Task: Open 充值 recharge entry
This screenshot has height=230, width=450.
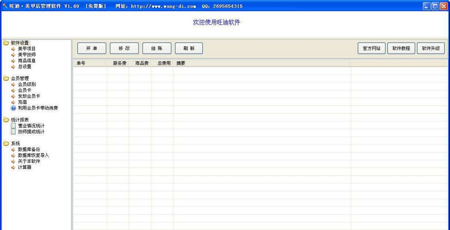Action: [22, 102]
